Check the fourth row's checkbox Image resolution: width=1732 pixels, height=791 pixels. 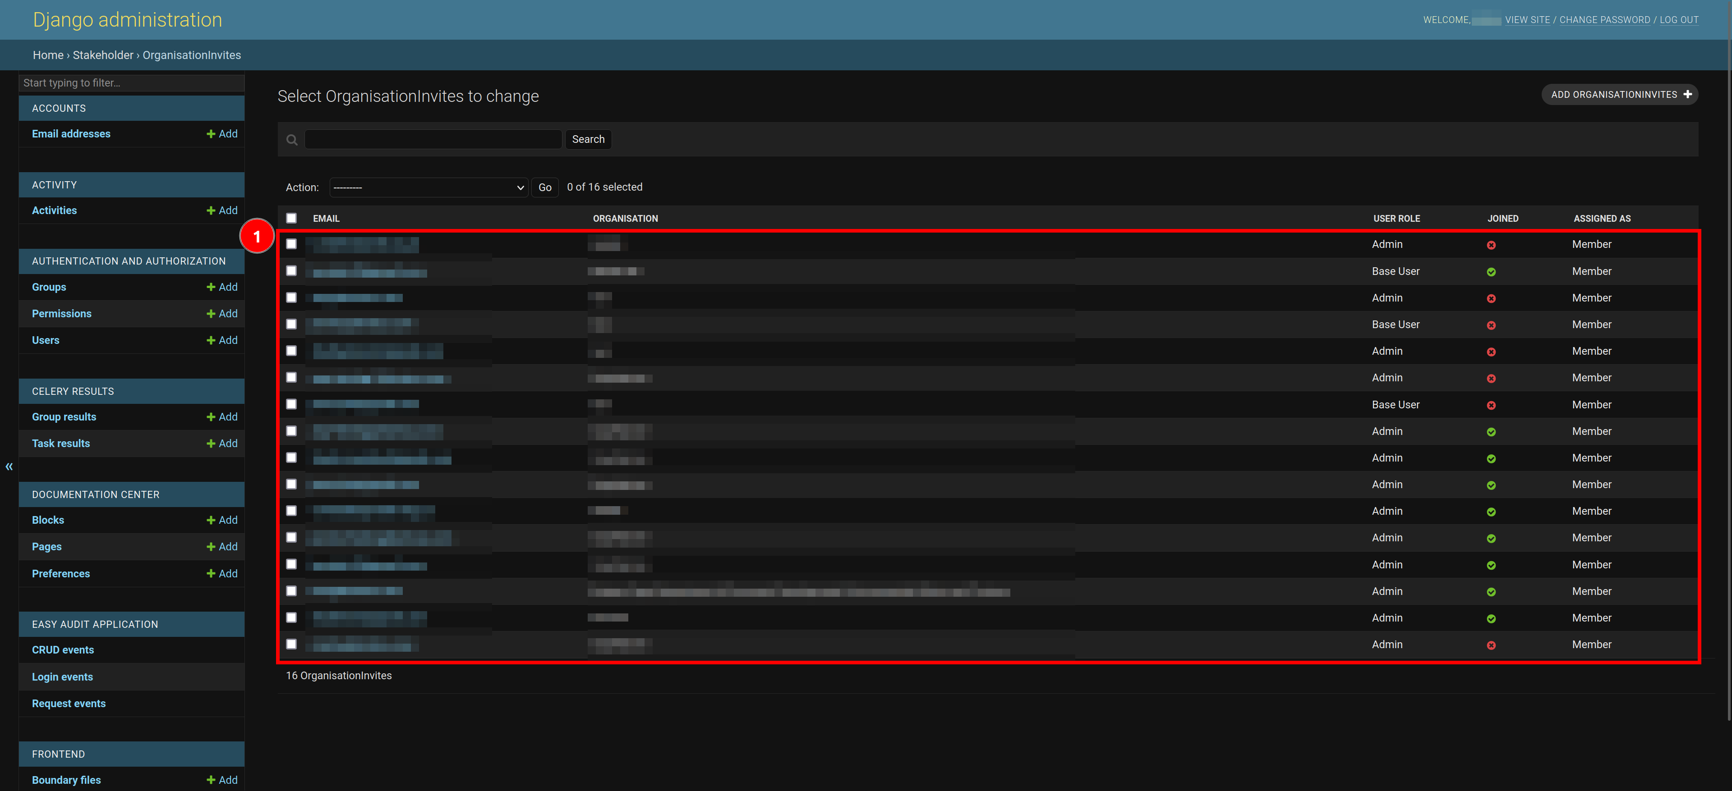coord(291,324)
